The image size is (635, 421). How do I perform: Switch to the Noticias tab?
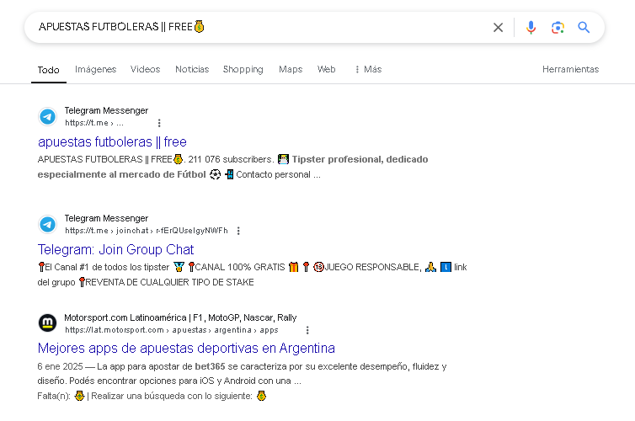pyautogui.click(x=192, y=70)
